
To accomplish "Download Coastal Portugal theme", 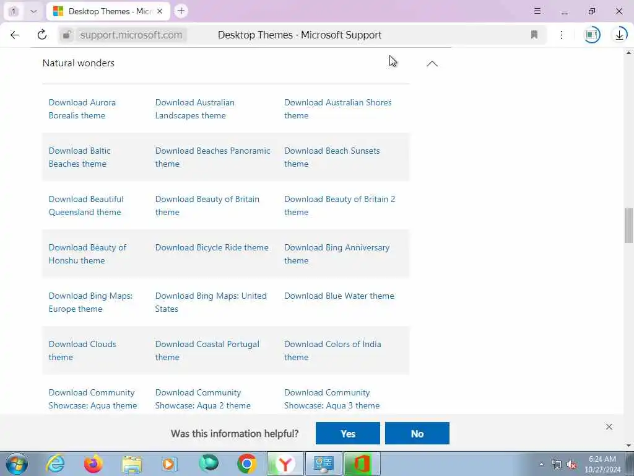I will point(207,351).
